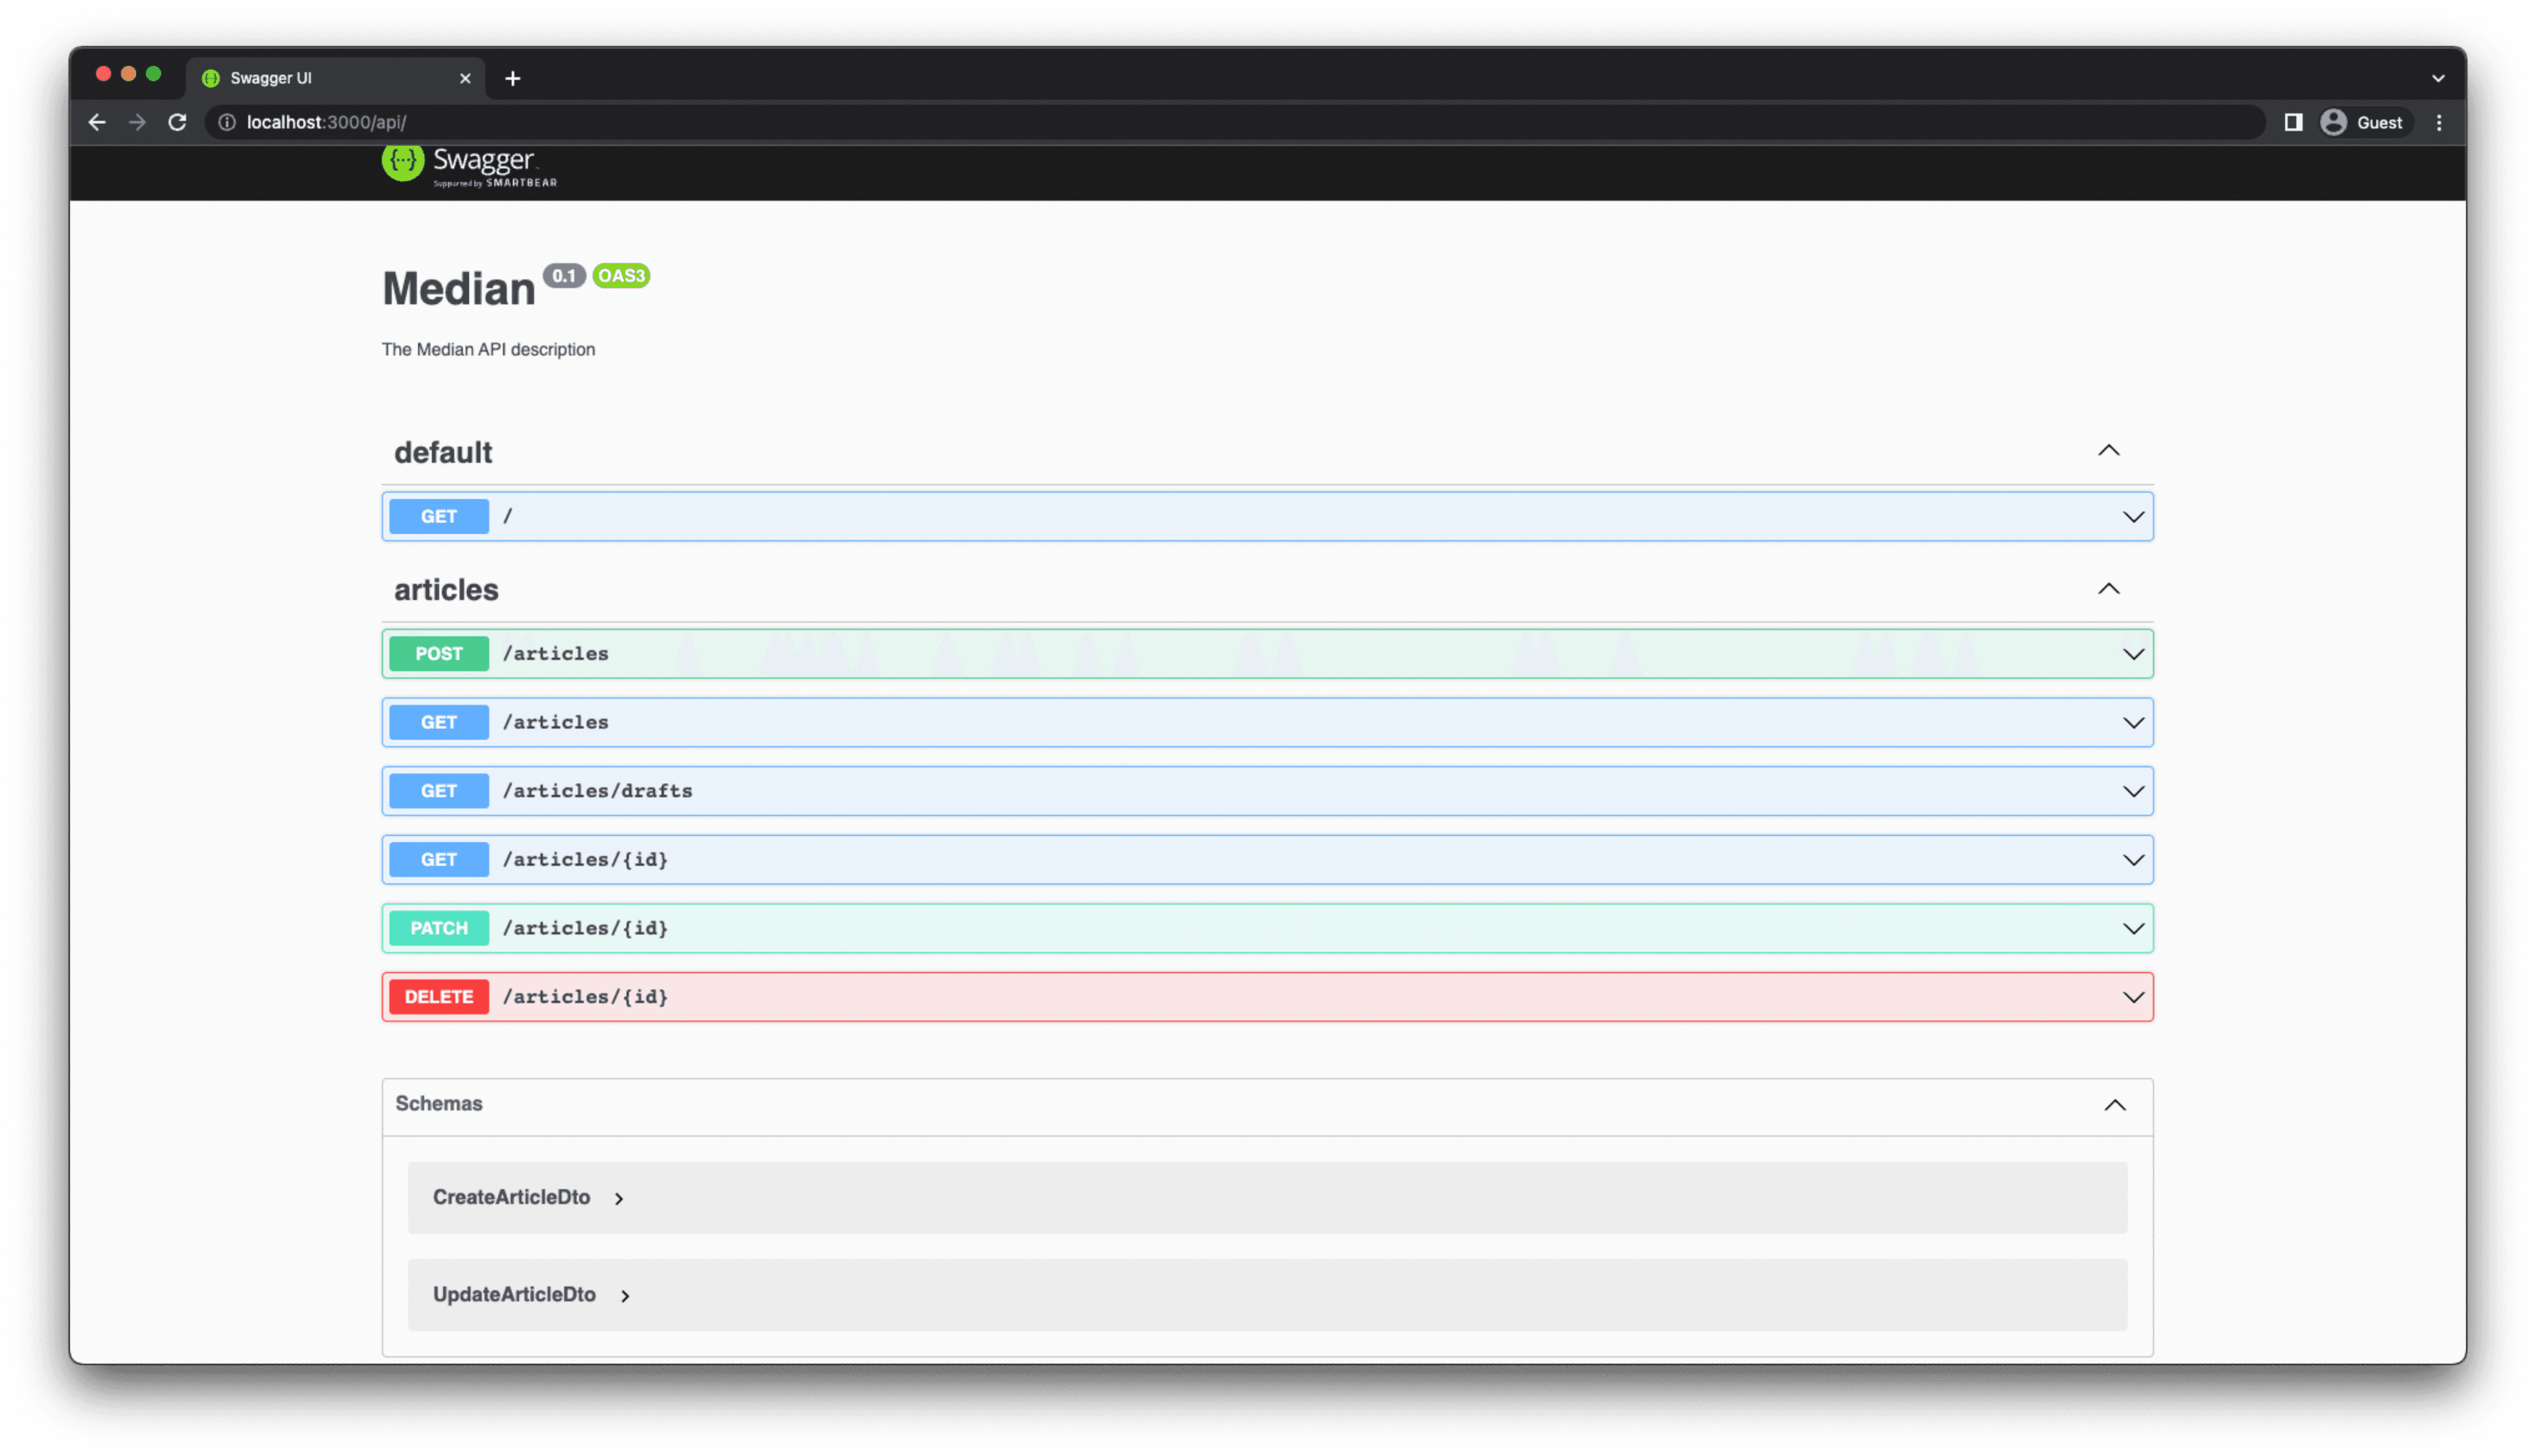The image size is (2536, 1456).
Task: Click the site info icon in address bar
Action: [227, 122]
